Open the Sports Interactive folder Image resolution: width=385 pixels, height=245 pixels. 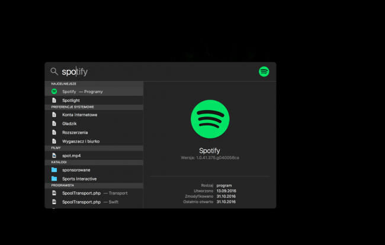[94, 179]
